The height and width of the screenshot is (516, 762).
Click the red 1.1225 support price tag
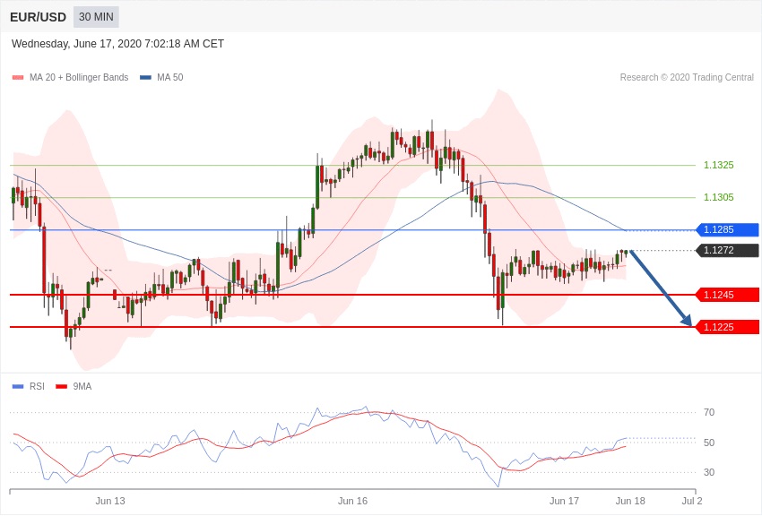point(728,327)
